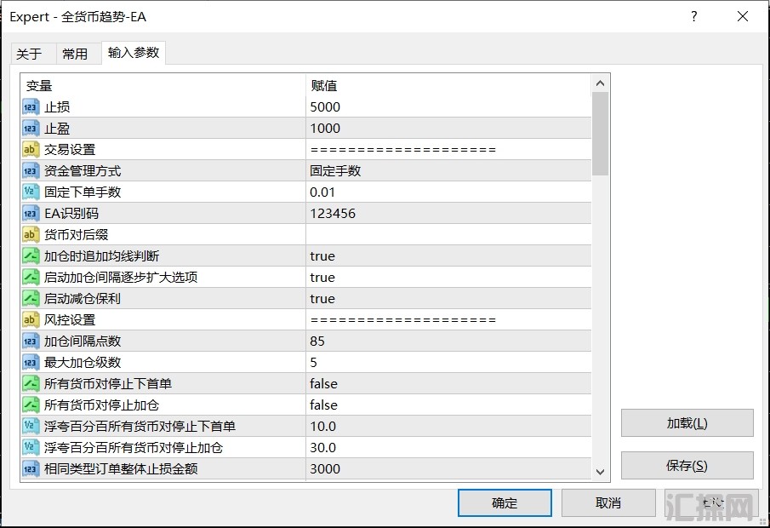
Task: Switch to the 关于 tab
Action: [29, 54]
